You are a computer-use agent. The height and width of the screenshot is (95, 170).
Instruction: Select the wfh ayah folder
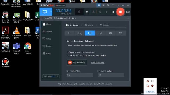click(x=28, y=32)
